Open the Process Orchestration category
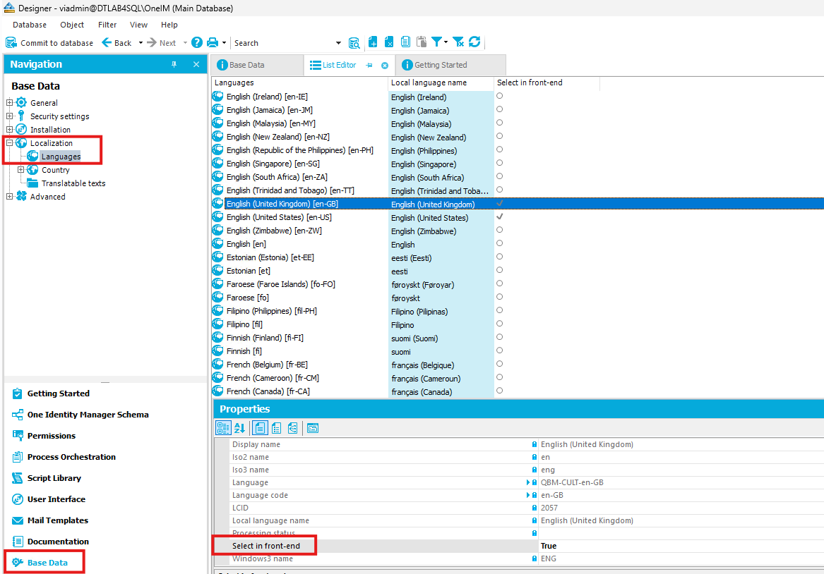This screenshot has height=574, width=824. [x=64, y=457]
